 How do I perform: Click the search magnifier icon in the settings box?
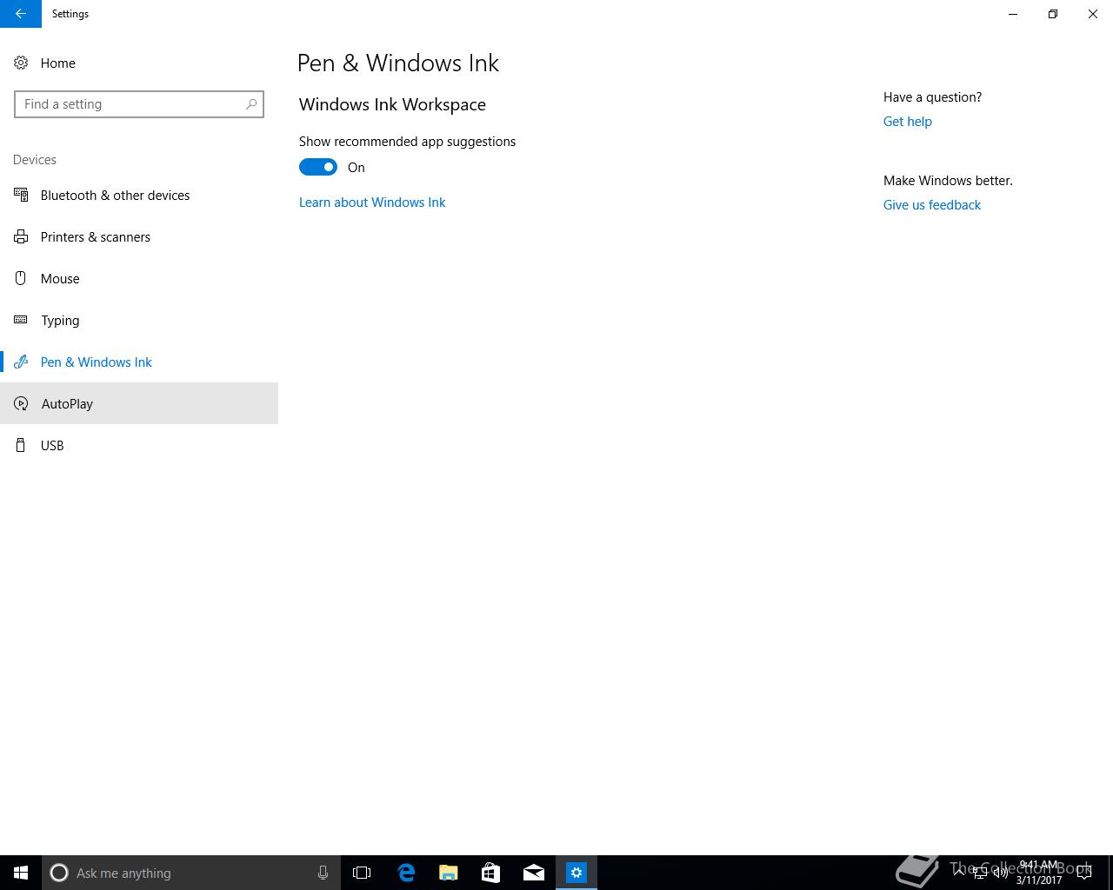click(x=251, y=104)
